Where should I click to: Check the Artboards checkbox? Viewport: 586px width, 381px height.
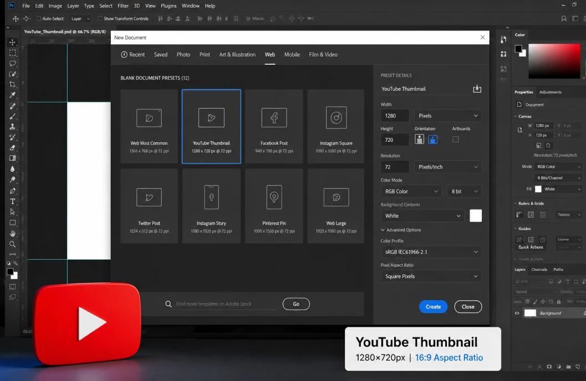click(455, 140)
